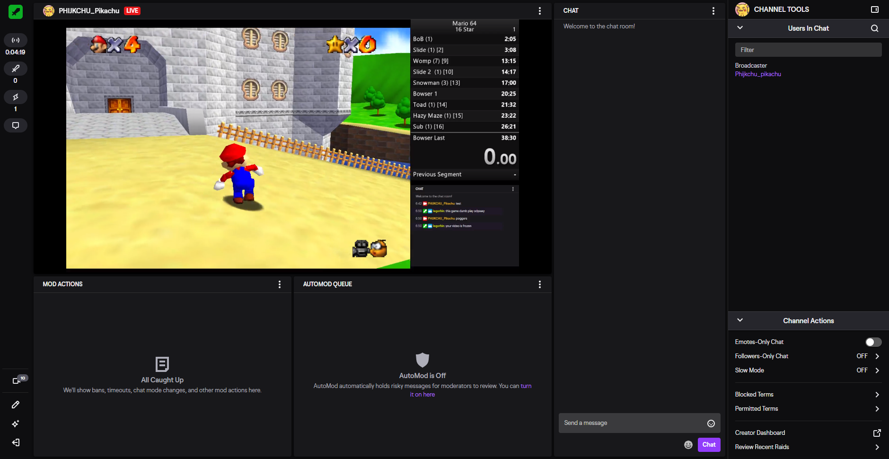This screenshot has width=889, height=459.
Task: Open the stream player three-dot menu
Action: point(540,11)
